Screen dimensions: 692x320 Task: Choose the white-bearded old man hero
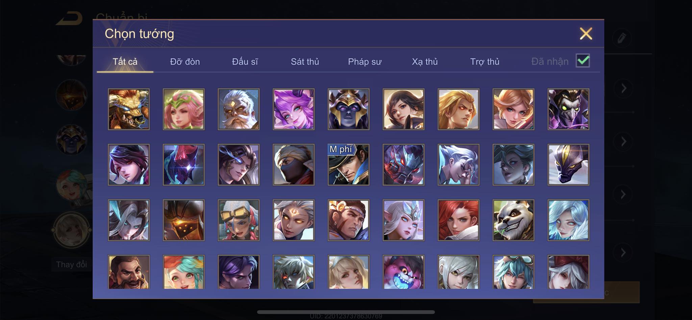(239, 109)
